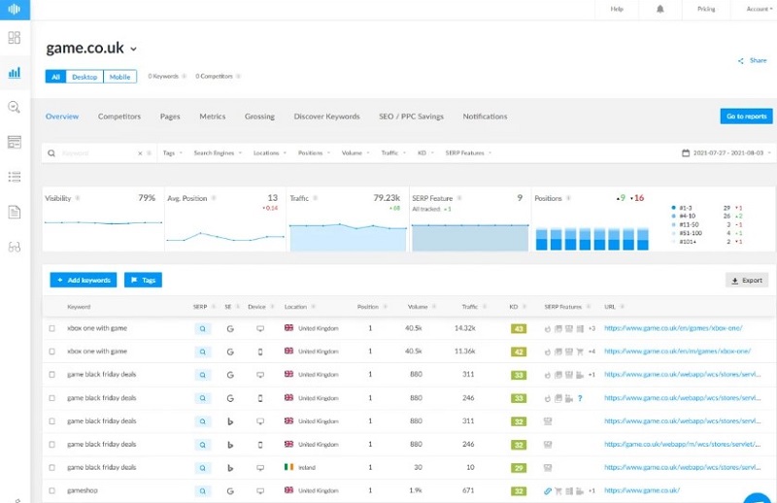Open the KD filter dropdown
This screenshot has height=503, width=777.
pyautogui.click(x=425, y=153)
